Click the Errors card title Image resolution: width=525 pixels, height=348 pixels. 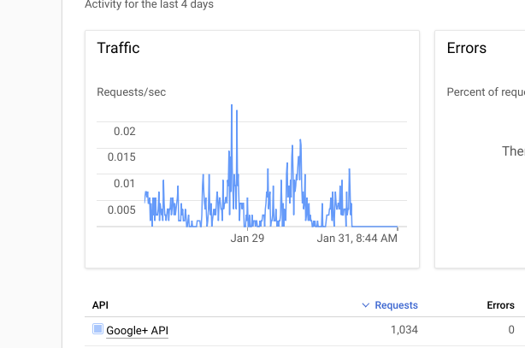[466, 48]
